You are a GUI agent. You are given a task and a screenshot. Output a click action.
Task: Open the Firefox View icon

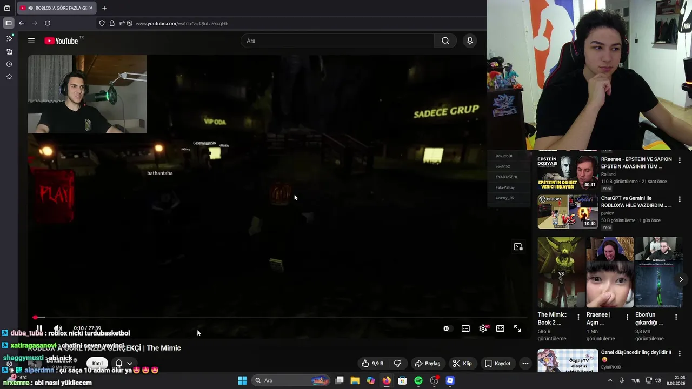7,8
